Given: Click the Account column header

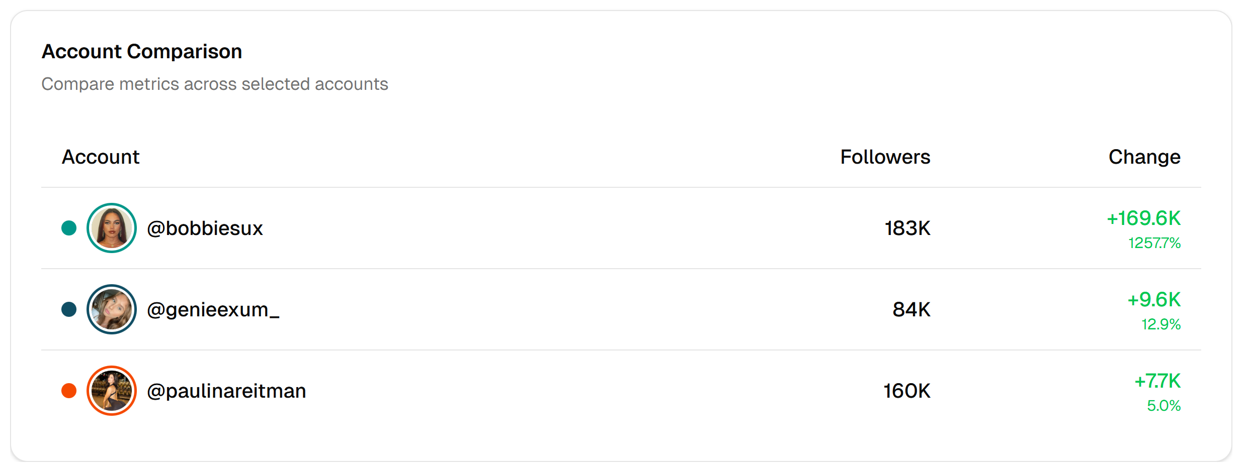Looking at the screenshot, I should [101, 157].
